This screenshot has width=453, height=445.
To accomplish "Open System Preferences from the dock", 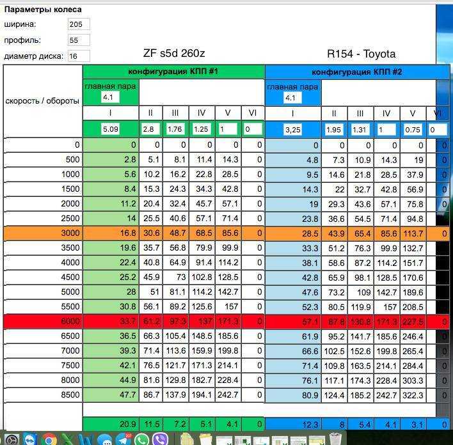I will (x=11, y=439).
